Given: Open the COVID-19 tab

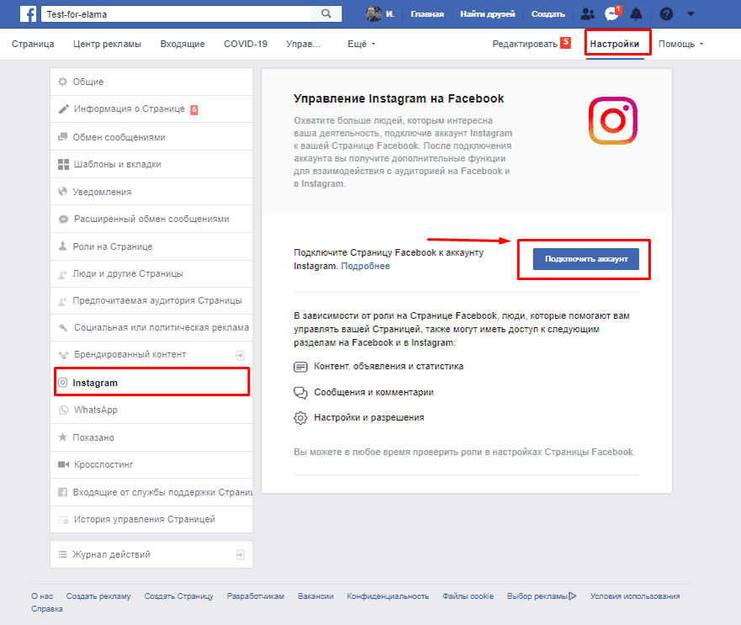Looking at the screenshot, I should pos(246,44).
